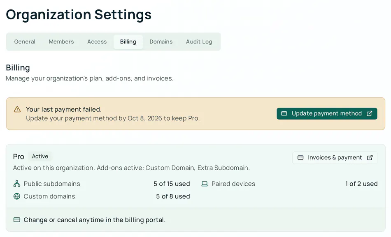Select the Billing tab

128,41
